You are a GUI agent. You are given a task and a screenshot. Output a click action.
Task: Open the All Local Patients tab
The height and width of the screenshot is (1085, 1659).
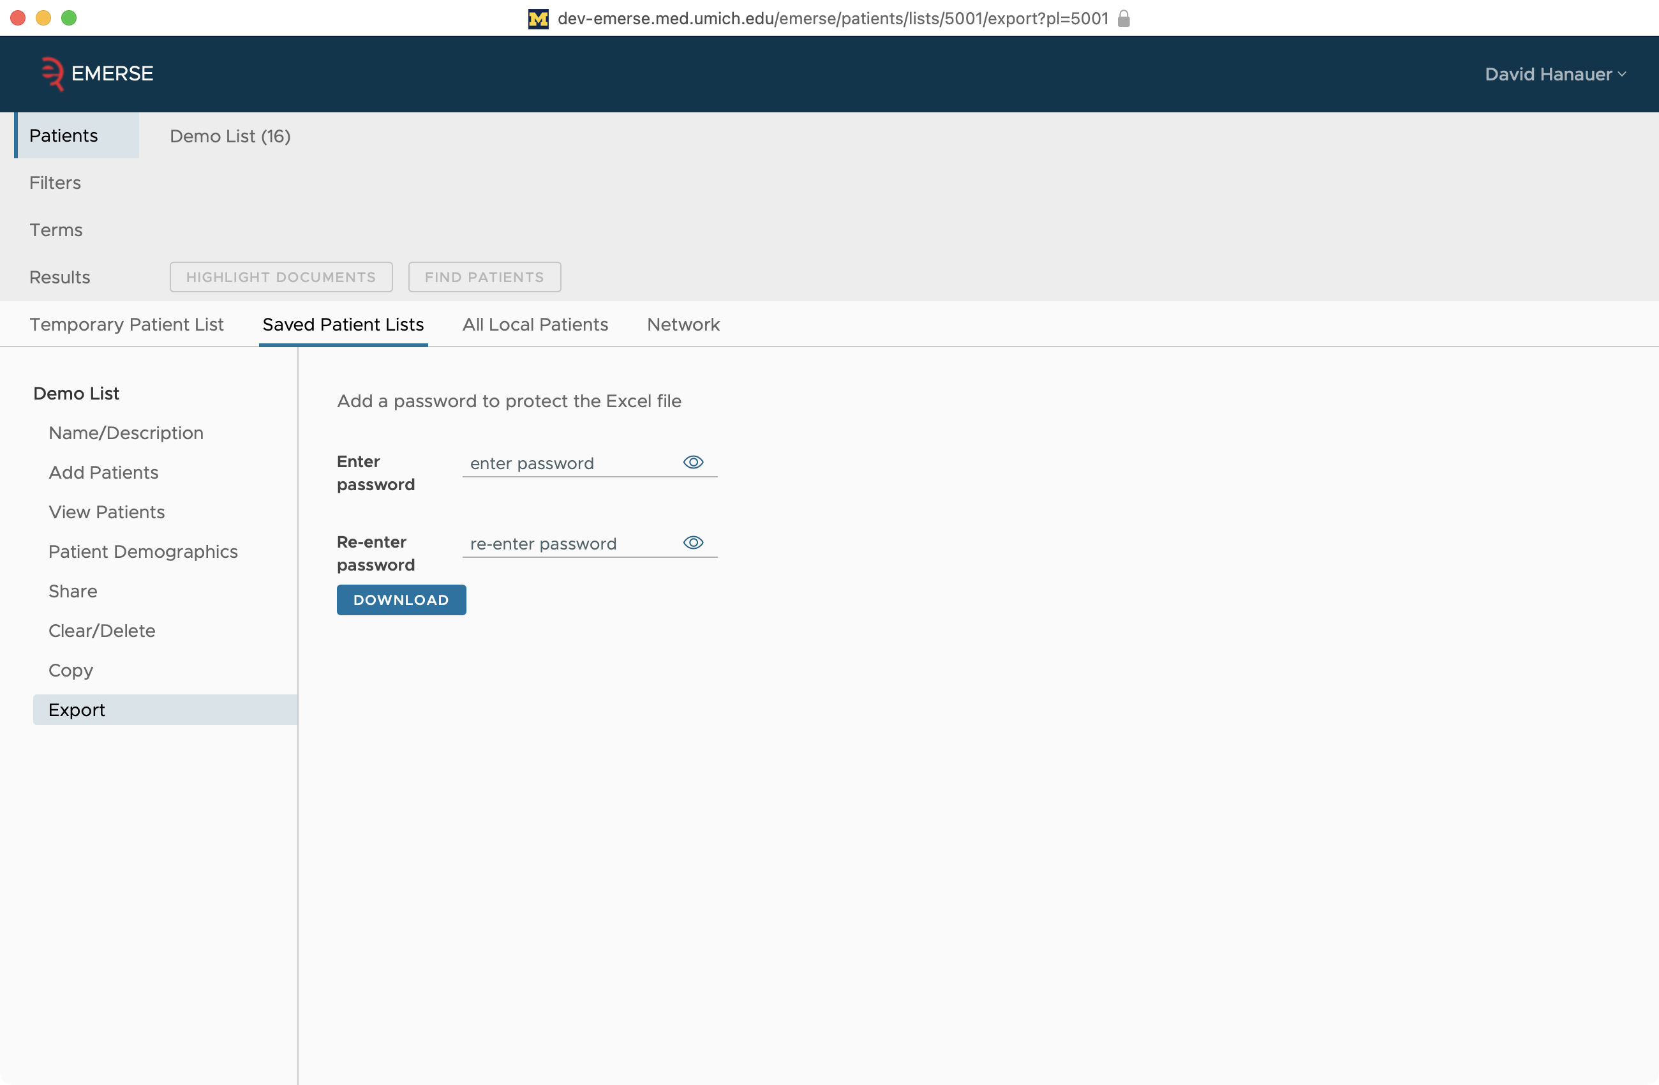(535, 324)
